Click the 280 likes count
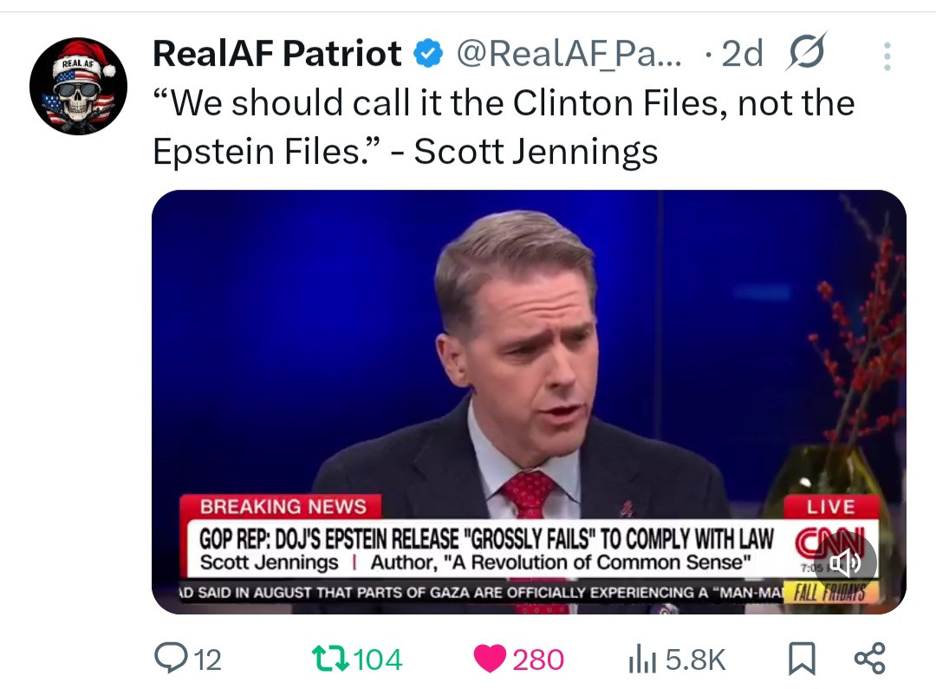936x689 pixels. (538, 660)
